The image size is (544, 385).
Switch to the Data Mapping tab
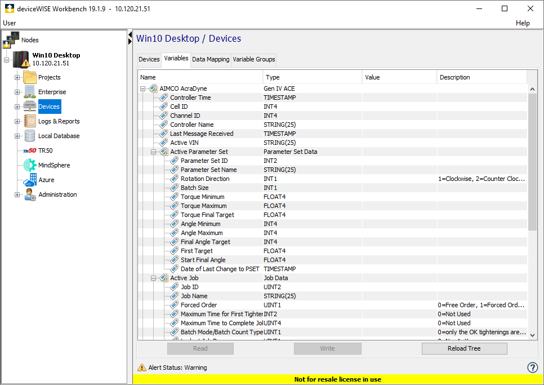[x=211, y=59]
